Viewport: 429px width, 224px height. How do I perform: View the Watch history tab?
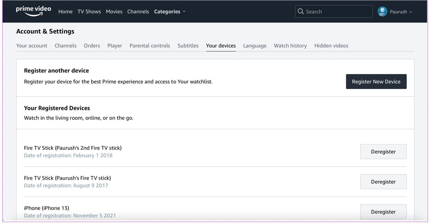tap(290, 46)
